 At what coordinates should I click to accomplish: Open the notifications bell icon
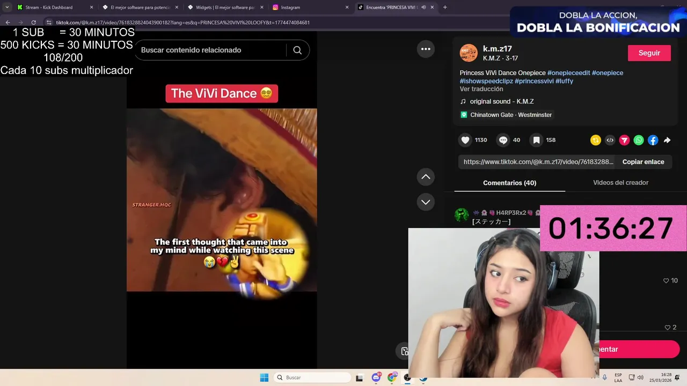[678, 377]
